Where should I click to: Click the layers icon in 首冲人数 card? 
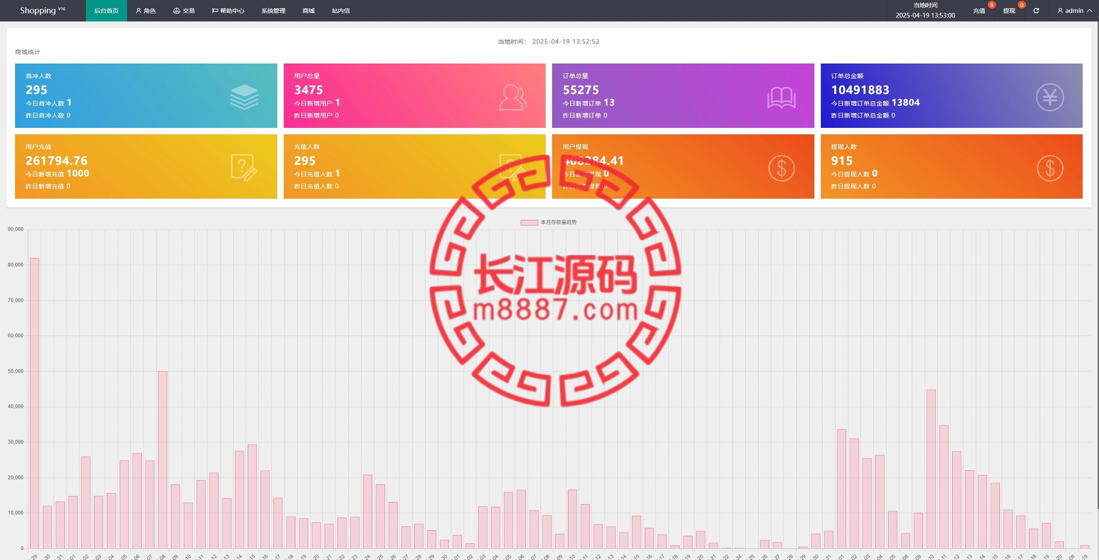[x=244, y=97]
